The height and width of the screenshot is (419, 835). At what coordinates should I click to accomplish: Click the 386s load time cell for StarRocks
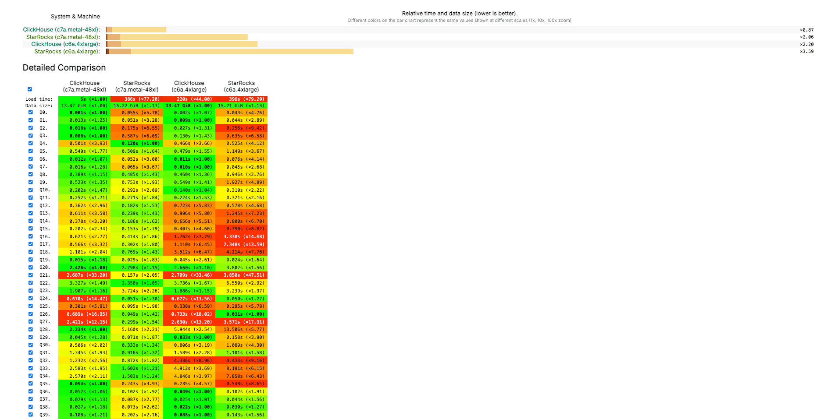pyautogui.click(x=137, y=99)
